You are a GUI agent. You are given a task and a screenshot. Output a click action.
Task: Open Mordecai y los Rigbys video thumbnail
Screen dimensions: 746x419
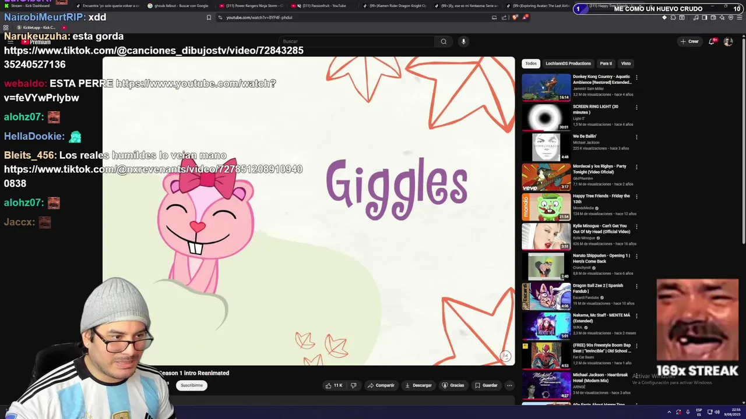[546, 177]
